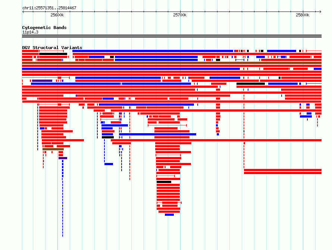Select the gray 11p14.3 cytogenetic band bar
The height and width of the screenshot is (250, 332).
[x=172, y=36]
